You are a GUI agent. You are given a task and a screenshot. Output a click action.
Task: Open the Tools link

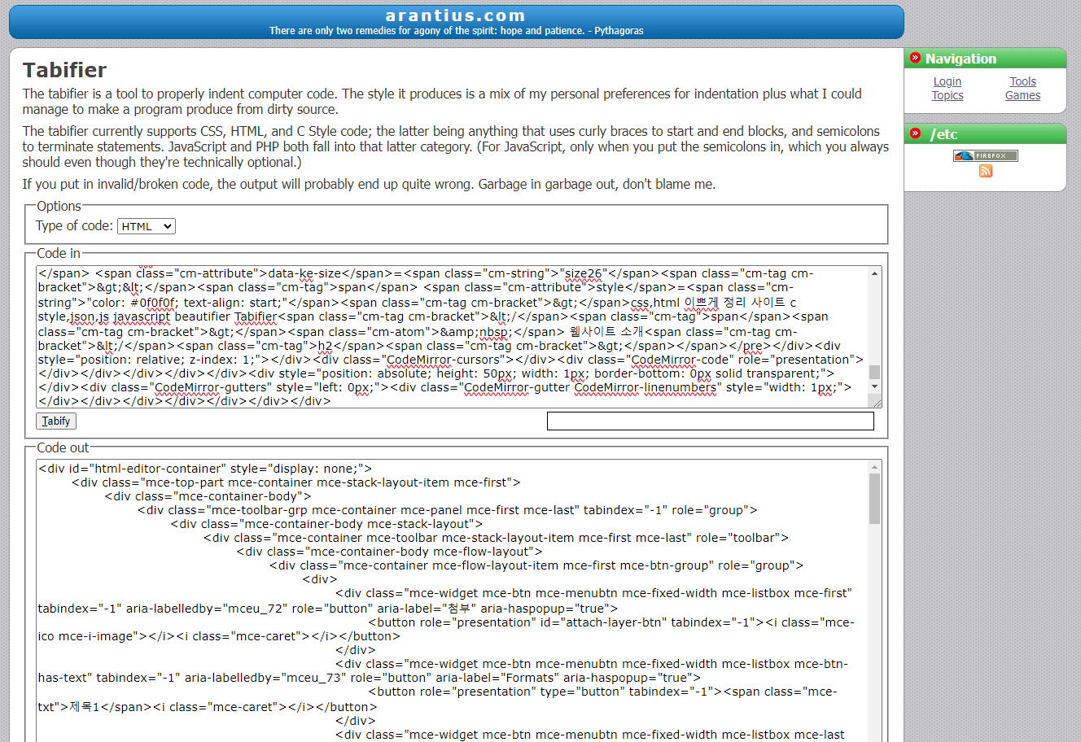(1022, 81)
